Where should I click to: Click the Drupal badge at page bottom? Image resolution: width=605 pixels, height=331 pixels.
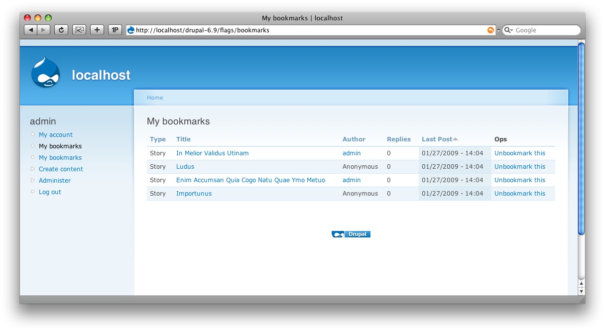click(351, 234)
